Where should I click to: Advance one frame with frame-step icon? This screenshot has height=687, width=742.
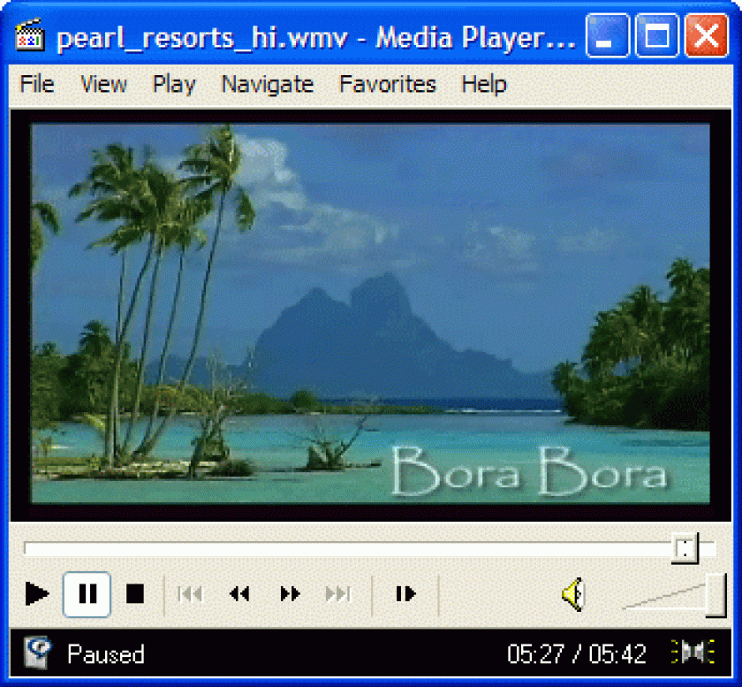(x=406, y=593)
